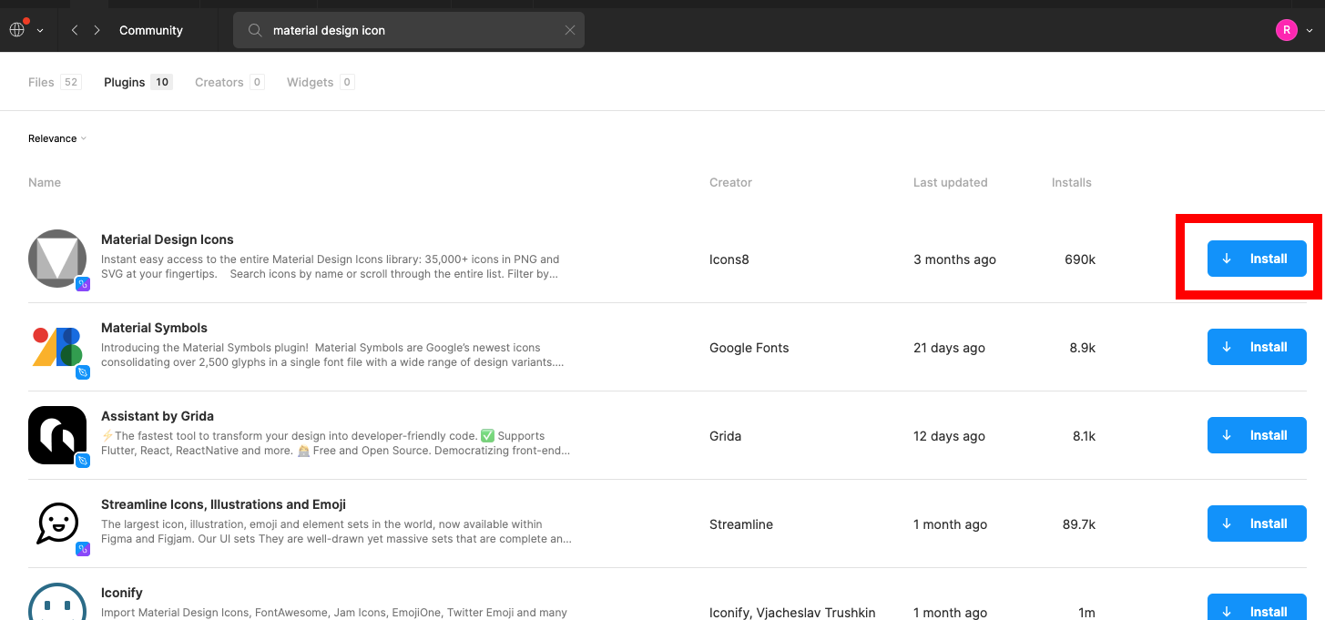Click the Name column header
The height and width of the screenshot is (620, 1325).
45,182
